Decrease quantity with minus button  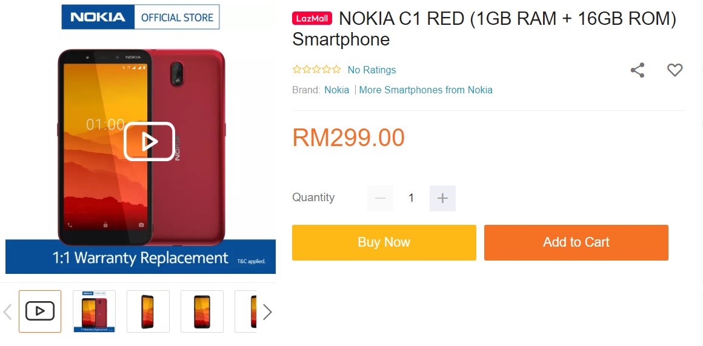[x=380, y=198]
